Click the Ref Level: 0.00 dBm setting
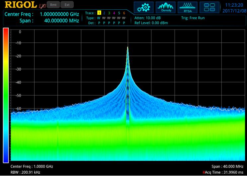The height and width of the screenshot is (176, 247). [x=151, y=23]
